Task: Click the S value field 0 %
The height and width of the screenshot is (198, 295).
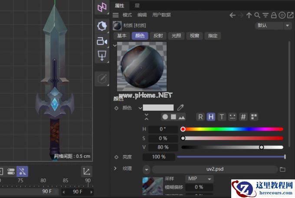Action: click(x=163, y=138)
